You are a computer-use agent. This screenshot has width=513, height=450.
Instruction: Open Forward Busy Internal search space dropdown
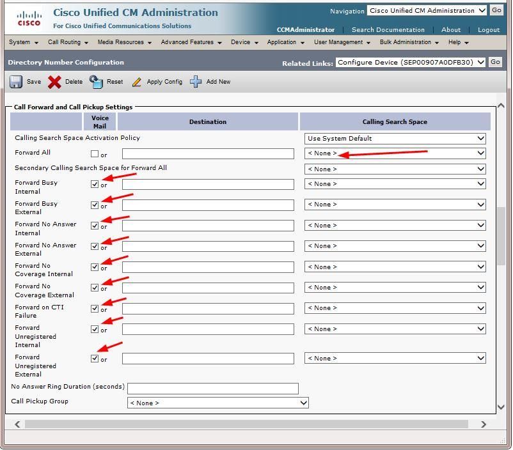[x=395, y=184]
